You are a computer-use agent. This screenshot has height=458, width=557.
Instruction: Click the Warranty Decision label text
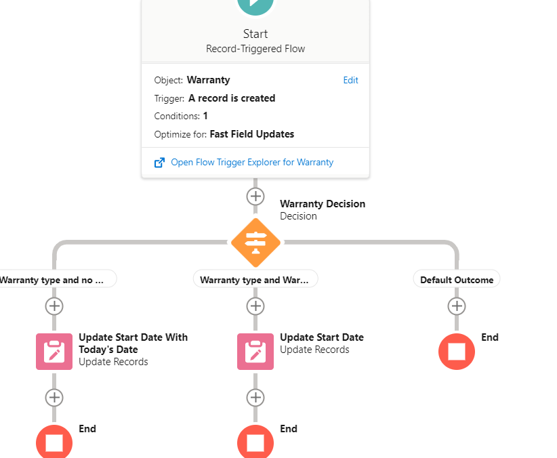point(323,204)
